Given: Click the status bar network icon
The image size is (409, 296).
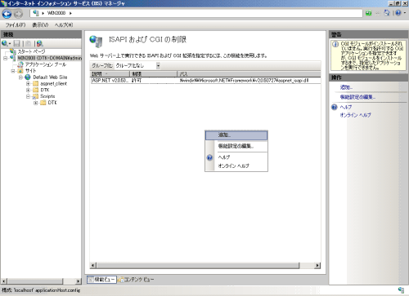Looking at the screenshot, I should coord(401,290).
